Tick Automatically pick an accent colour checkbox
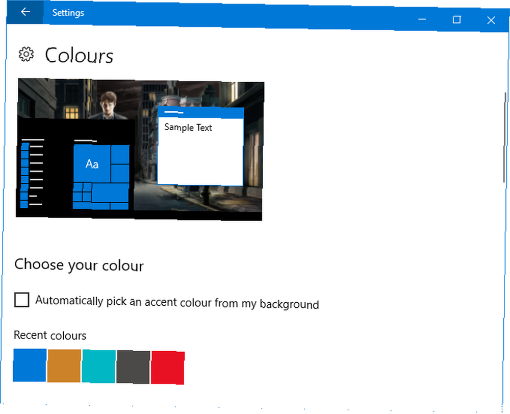Screen dimensions: 510x414 point(22,300)
